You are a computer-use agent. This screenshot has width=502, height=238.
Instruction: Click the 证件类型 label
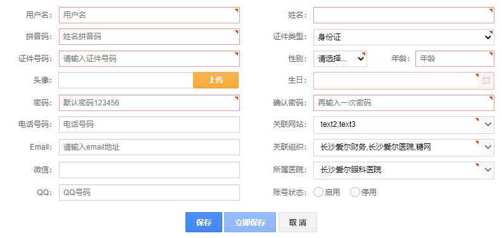tap(290, 37)
